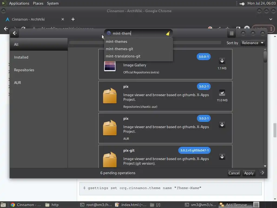Switch to index.html editor in taskbar

click(x=131, y=205)
